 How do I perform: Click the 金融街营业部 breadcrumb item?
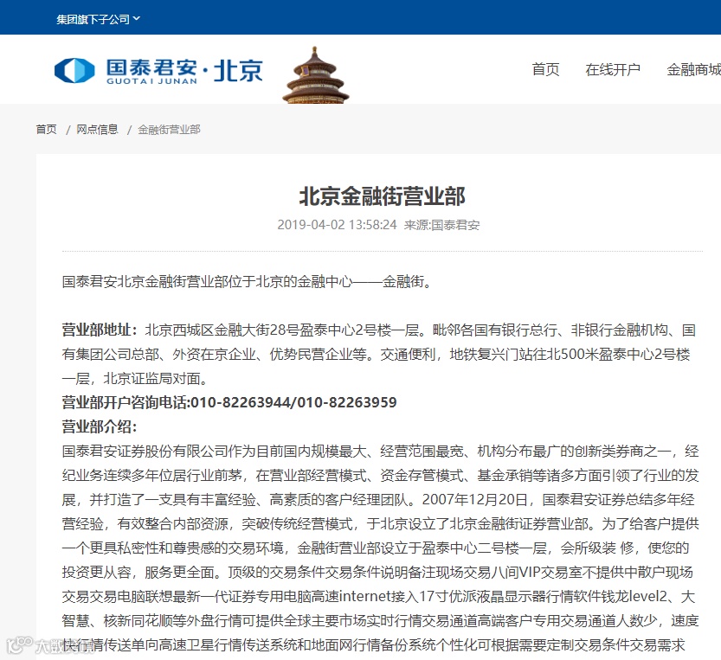[x=170, y=130]
